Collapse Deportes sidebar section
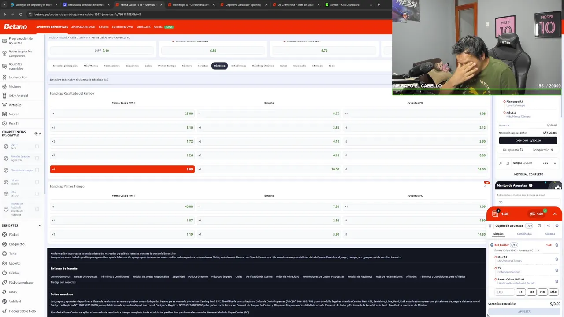The height and width of the screenshot is (317, 564). click(40, 225)
